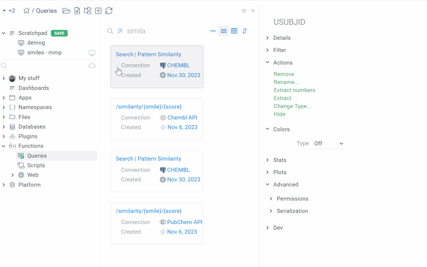Open the PubChem API connection link
Screen dimensions: 427x267
coord(185,222)
